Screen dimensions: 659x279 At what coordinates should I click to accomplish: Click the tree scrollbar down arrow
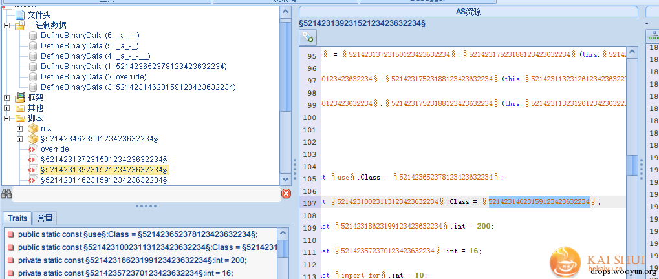click(285, 180)
